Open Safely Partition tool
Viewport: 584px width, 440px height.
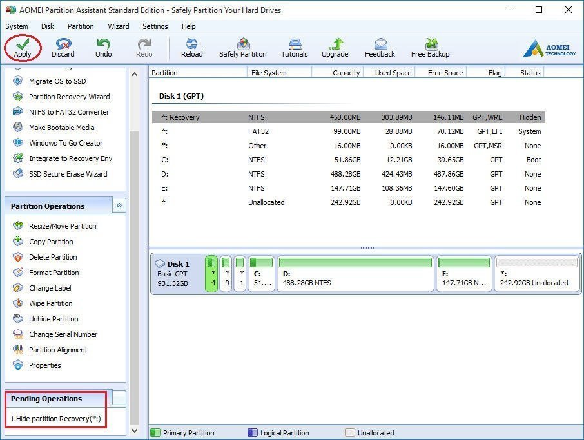coord(243,48)
